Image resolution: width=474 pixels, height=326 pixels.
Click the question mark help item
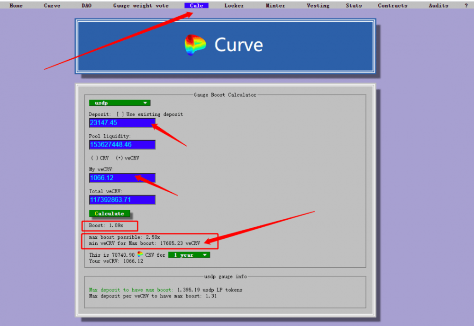tap(466, 5)
